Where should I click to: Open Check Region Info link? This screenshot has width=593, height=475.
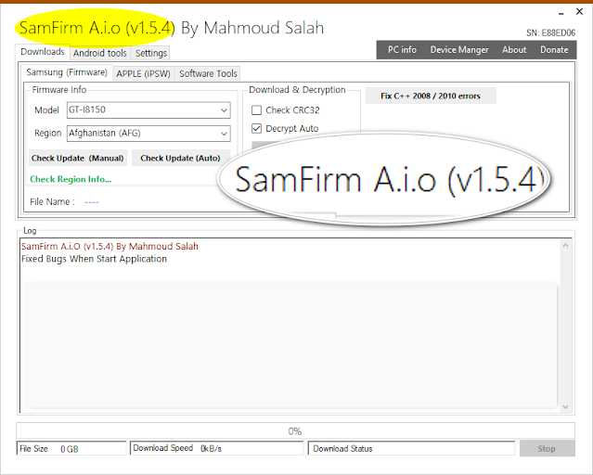tap(71, 179)
